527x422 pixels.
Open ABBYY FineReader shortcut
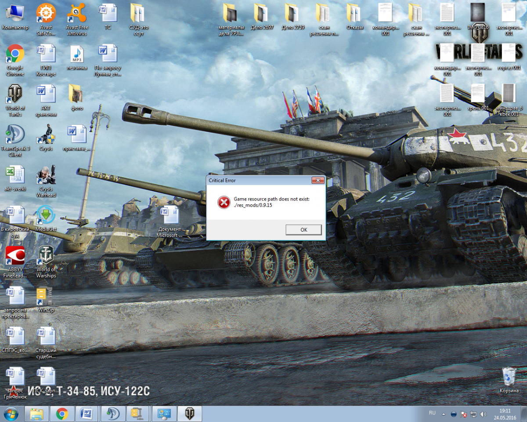pos(15,262)
